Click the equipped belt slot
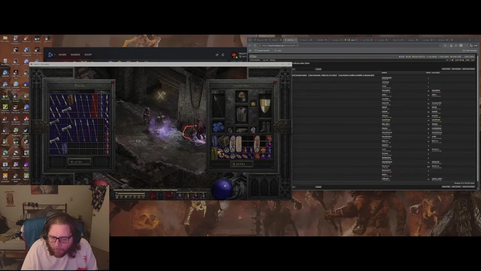The width and height of the screenshot is (481, 271). tap(242, 130)
